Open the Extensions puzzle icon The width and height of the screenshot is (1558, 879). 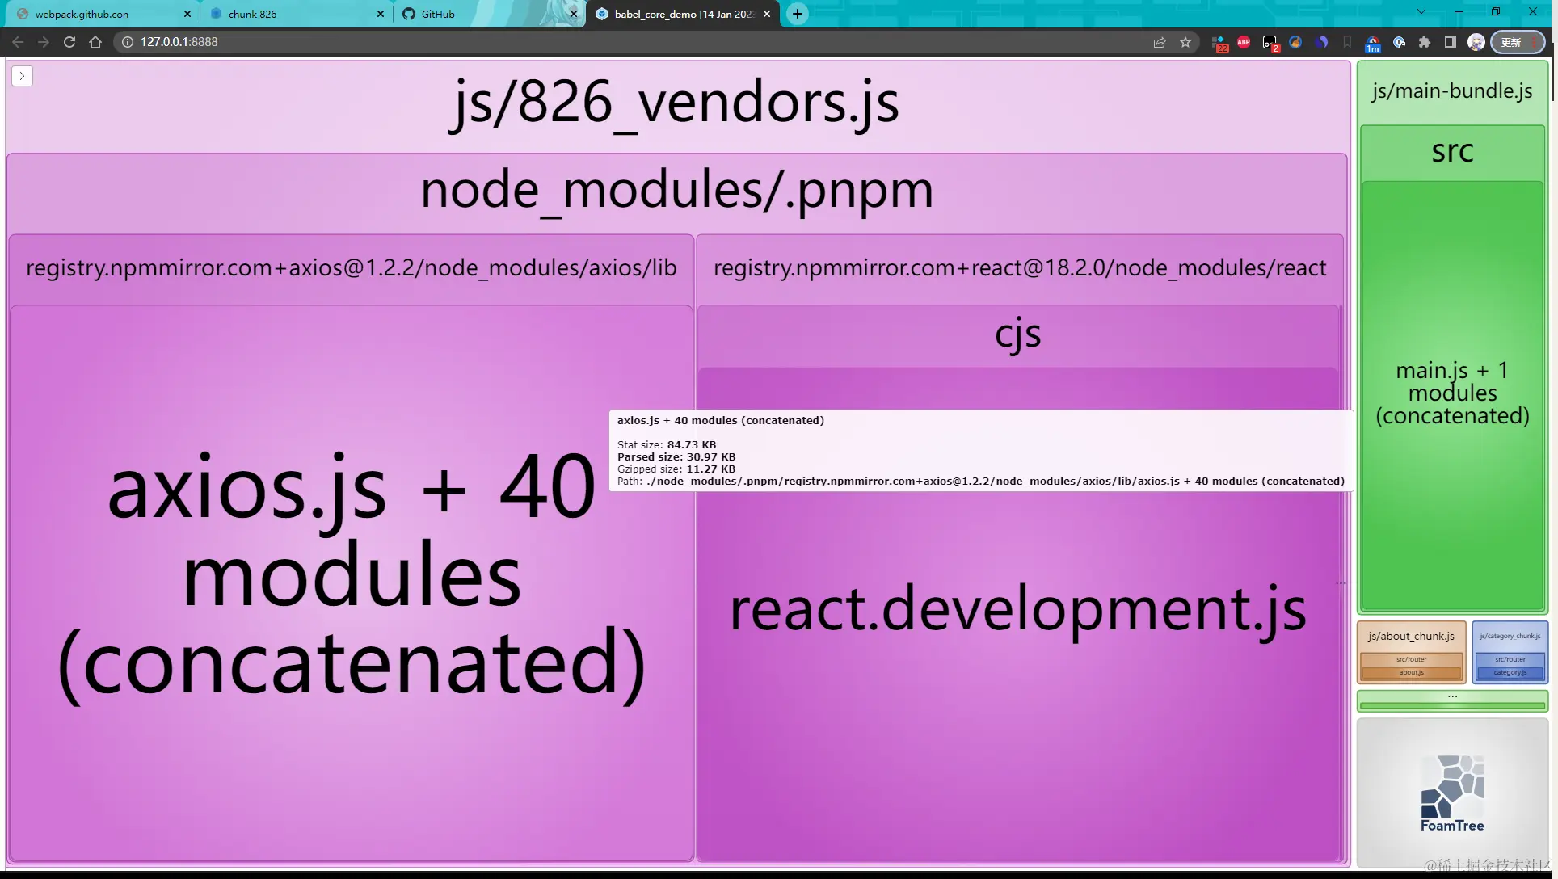point(1425,42)
